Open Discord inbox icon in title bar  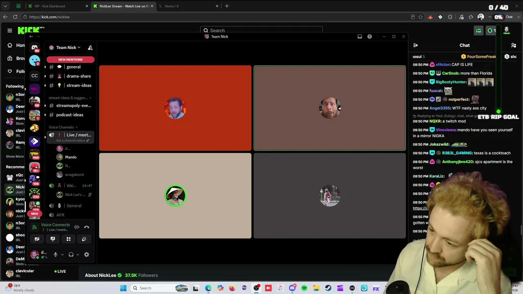360,36
